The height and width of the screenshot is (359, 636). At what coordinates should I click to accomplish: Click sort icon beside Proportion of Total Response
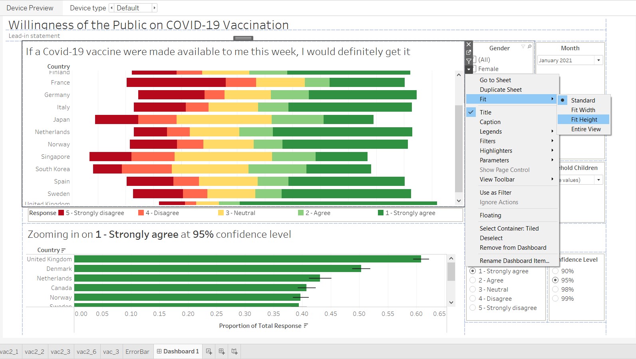tap(306, 326)
